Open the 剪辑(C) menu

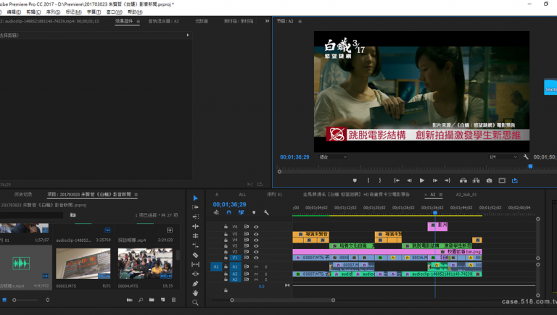click(33, 12)
